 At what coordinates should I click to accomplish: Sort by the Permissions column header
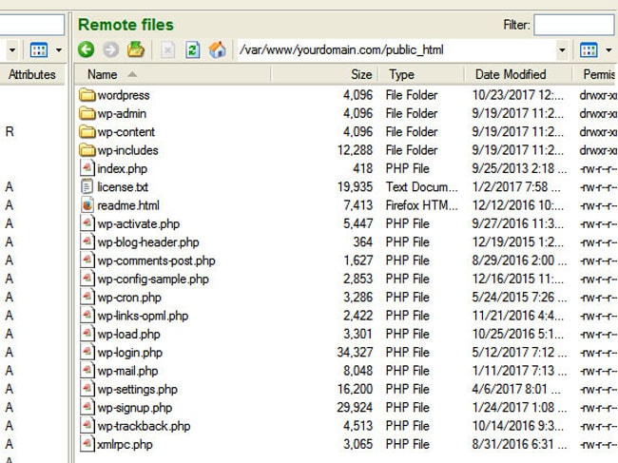tap(595, 74)
